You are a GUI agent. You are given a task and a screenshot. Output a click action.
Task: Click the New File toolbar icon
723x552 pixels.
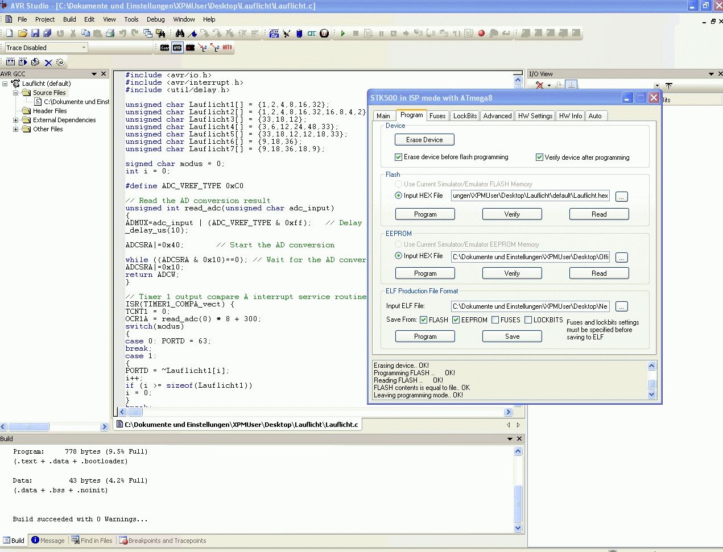click(10, 34)
